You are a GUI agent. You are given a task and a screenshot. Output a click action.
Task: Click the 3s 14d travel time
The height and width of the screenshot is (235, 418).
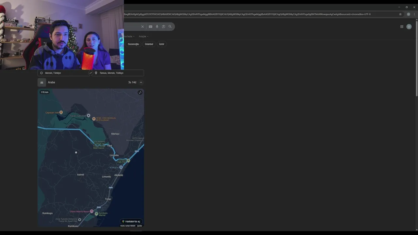pyautogui.click(x=132, y=83)
